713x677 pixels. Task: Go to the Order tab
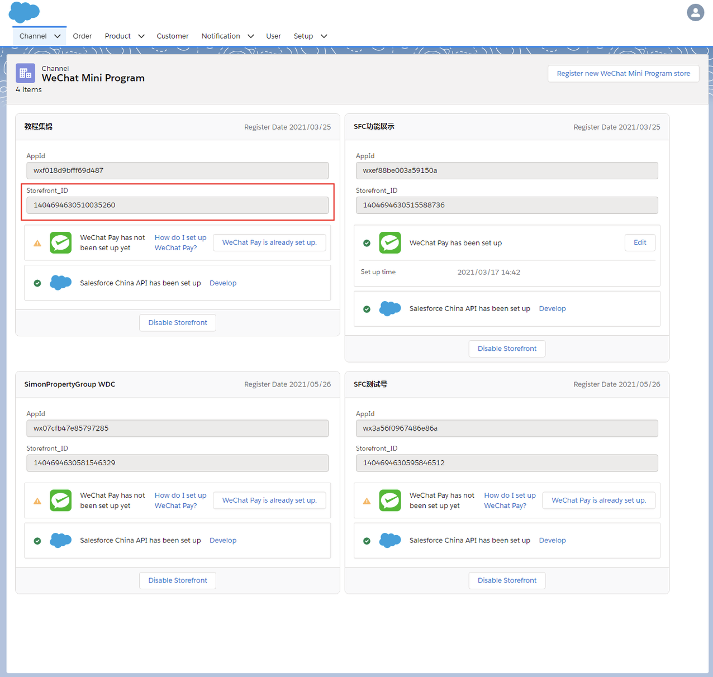coord(82,36)
